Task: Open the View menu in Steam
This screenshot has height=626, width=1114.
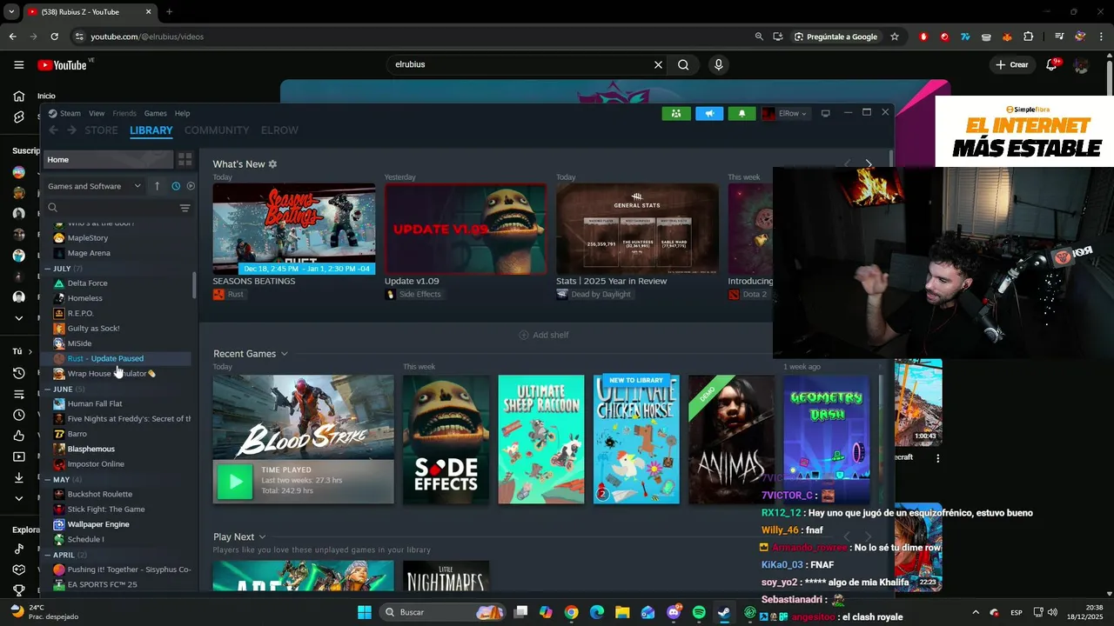Action: 97,113
